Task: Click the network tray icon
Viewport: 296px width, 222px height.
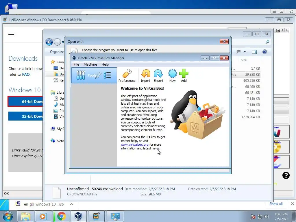Action: [260, 217]
